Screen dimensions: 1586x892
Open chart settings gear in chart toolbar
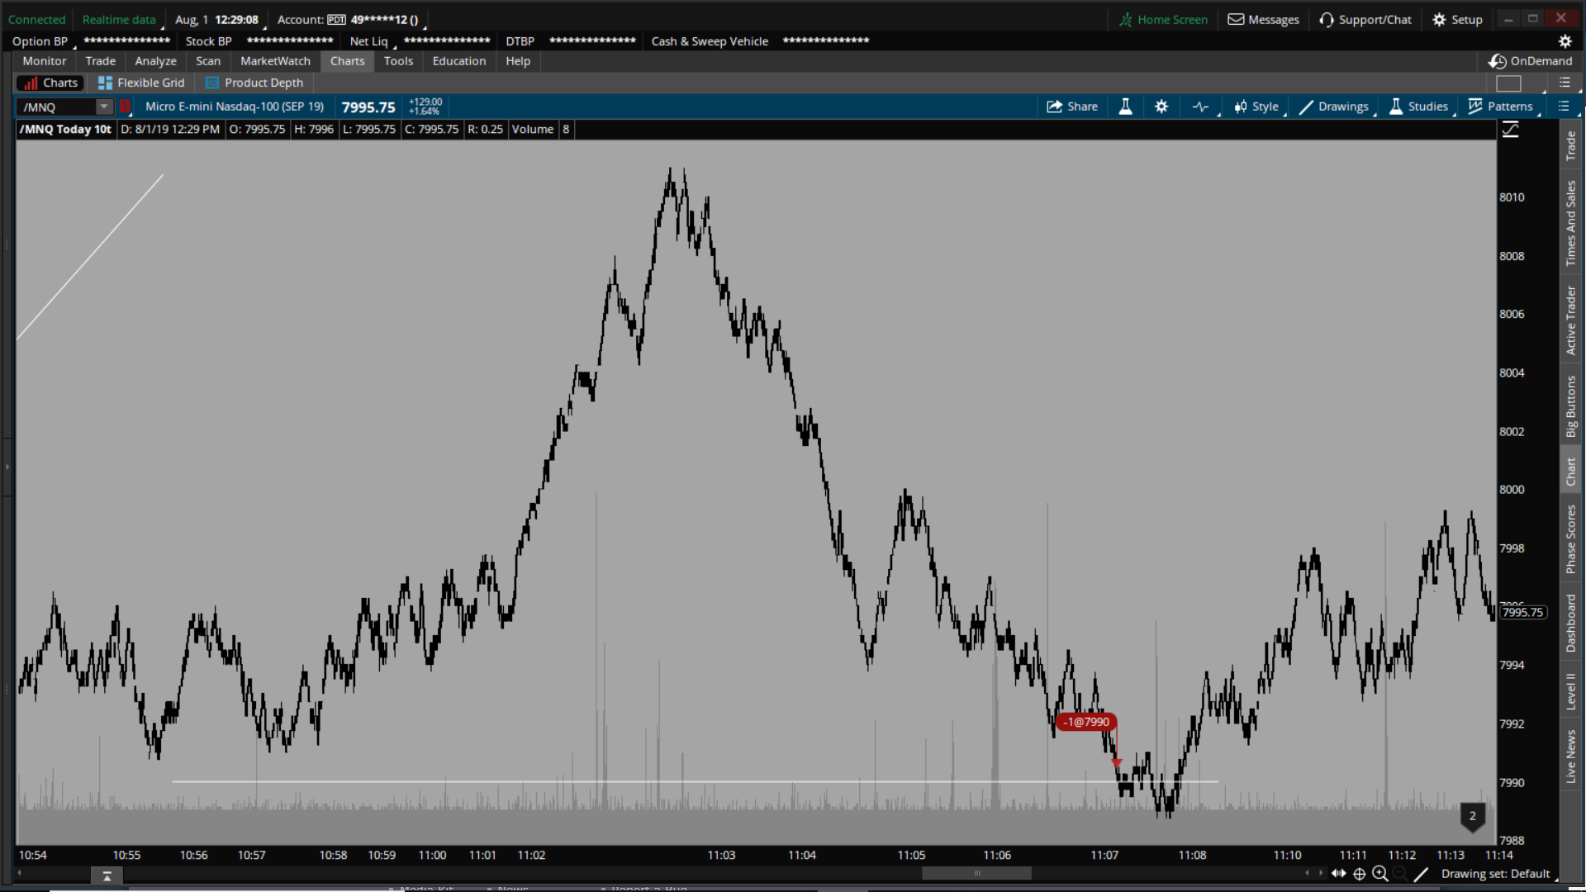click(x=1161, y=107)
